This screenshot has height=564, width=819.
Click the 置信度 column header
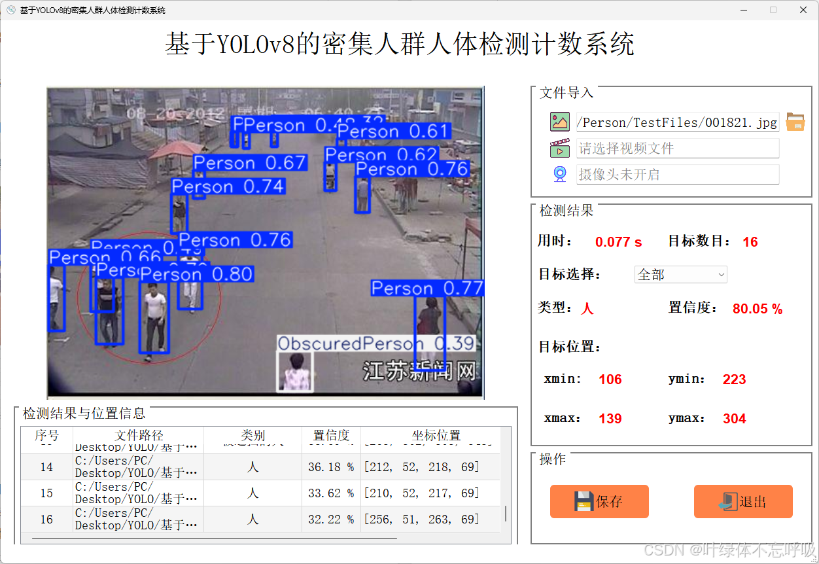[331, 435]
